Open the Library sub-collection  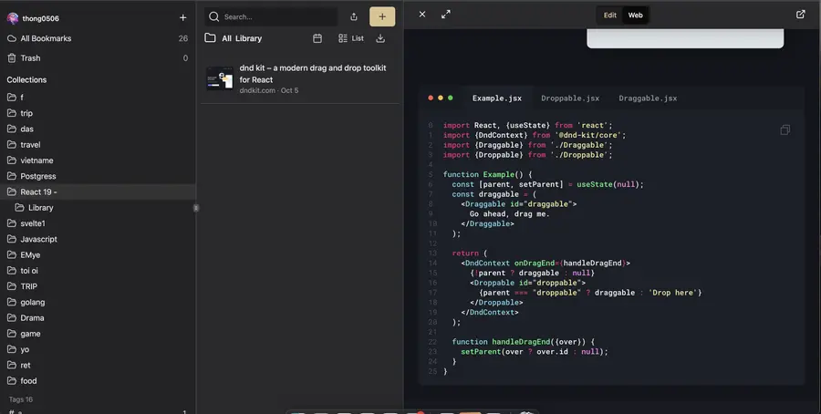(98, 208)
